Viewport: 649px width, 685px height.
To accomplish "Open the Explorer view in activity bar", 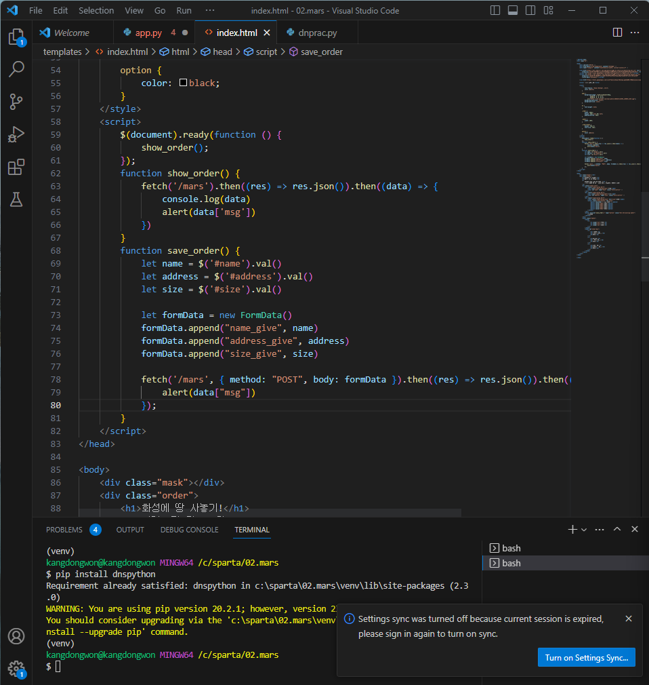I will coord(16,37).
